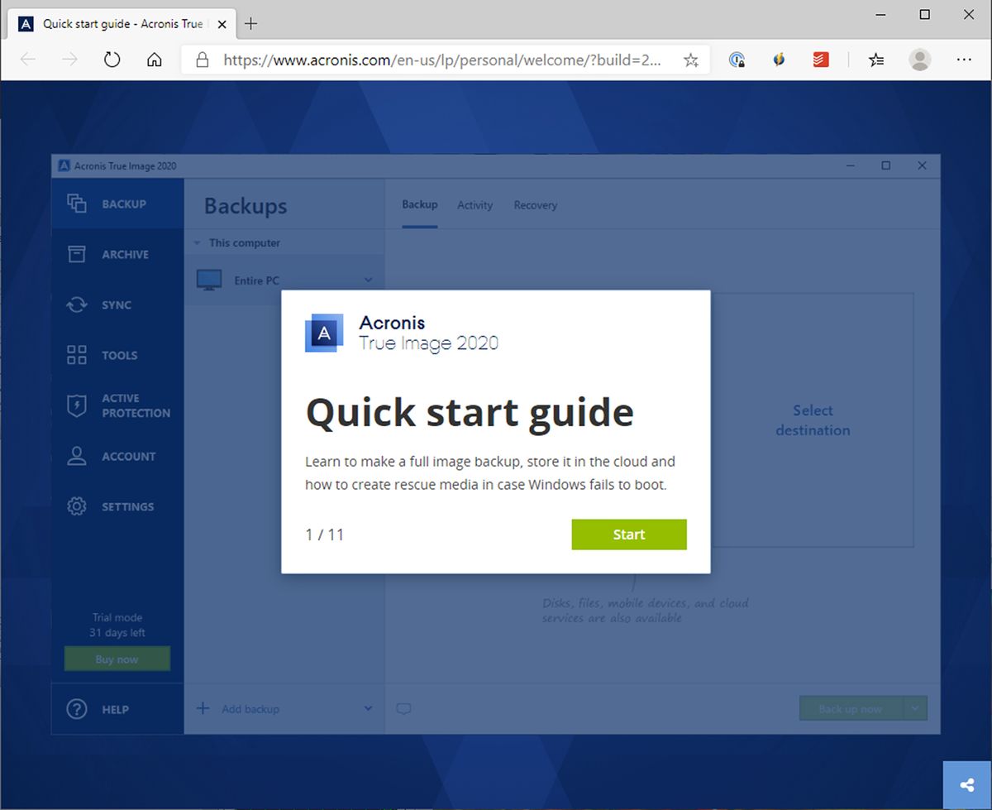Screen dimensions: 992x810
Task: Open the Tools panel
Action: click(117, 355)
